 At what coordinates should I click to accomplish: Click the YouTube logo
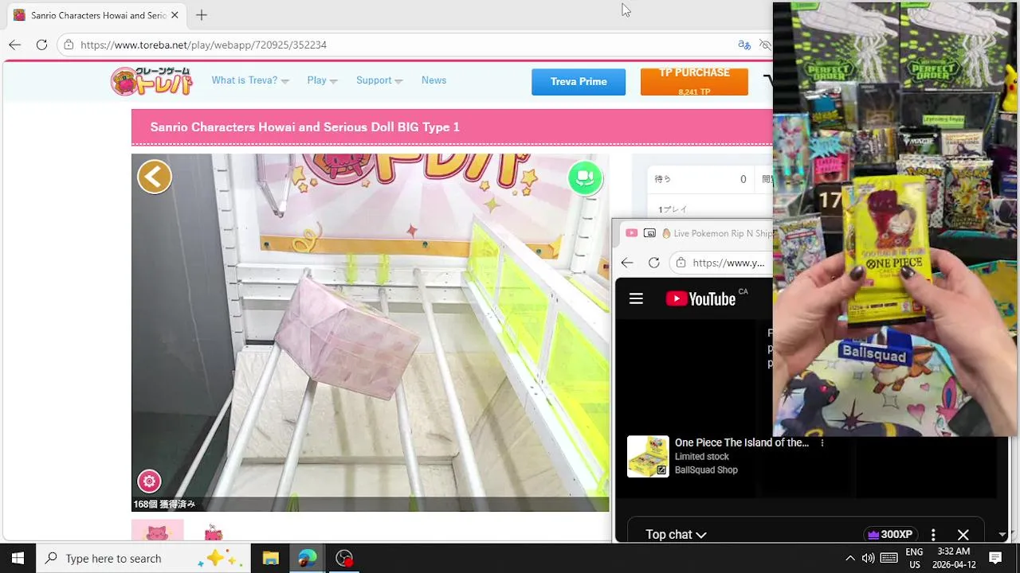click(x=701, y=298)
